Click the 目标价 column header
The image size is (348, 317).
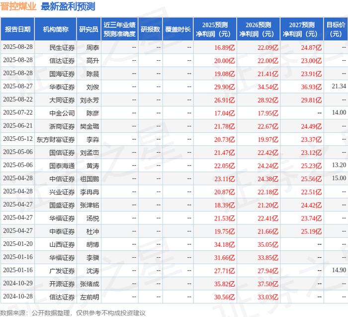tap(336, 29)
